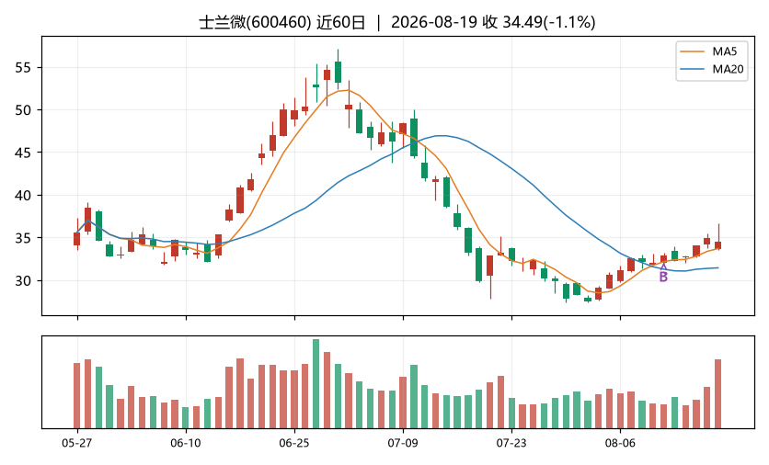The height and width of the screenshot is (465, 769).
Task: Click the blue MA20 line sample in legend
Action: tap(693, 69)
